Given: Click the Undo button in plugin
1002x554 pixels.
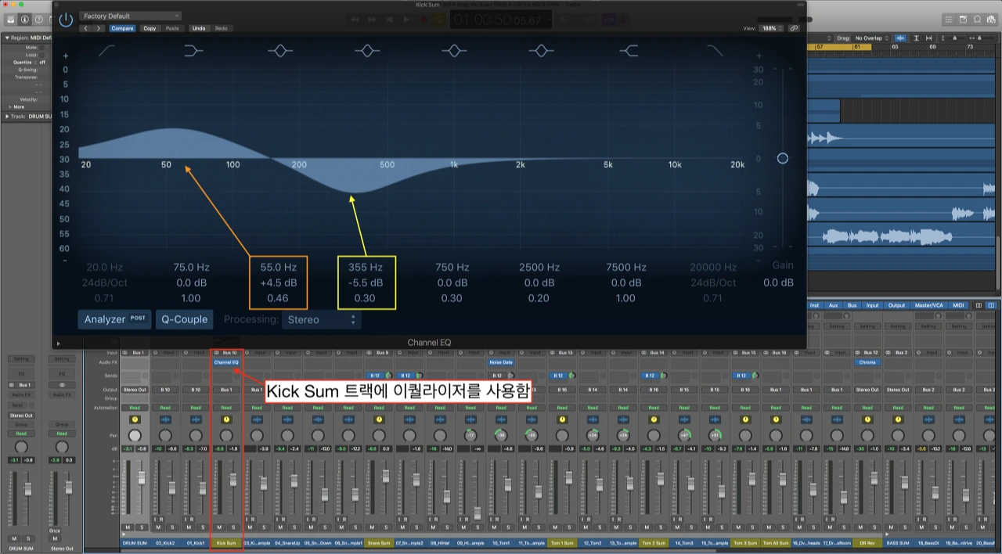Looking at the screenshot, I should pyautogui.click(x=199, y=28).
